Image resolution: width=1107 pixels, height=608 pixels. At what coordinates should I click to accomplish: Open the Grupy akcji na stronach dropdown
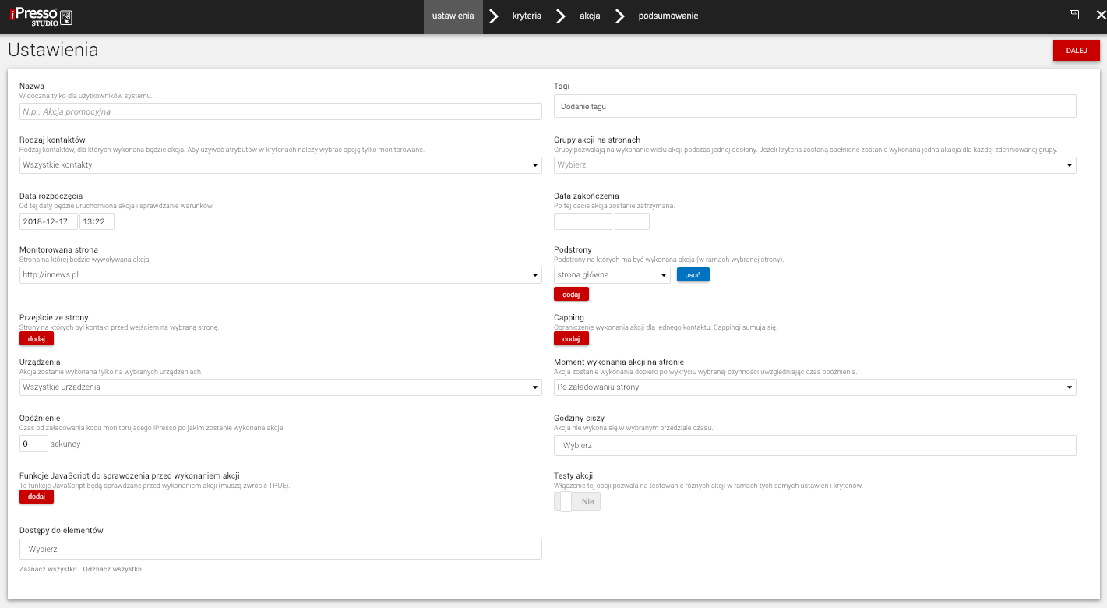click(x=815, y=165)
